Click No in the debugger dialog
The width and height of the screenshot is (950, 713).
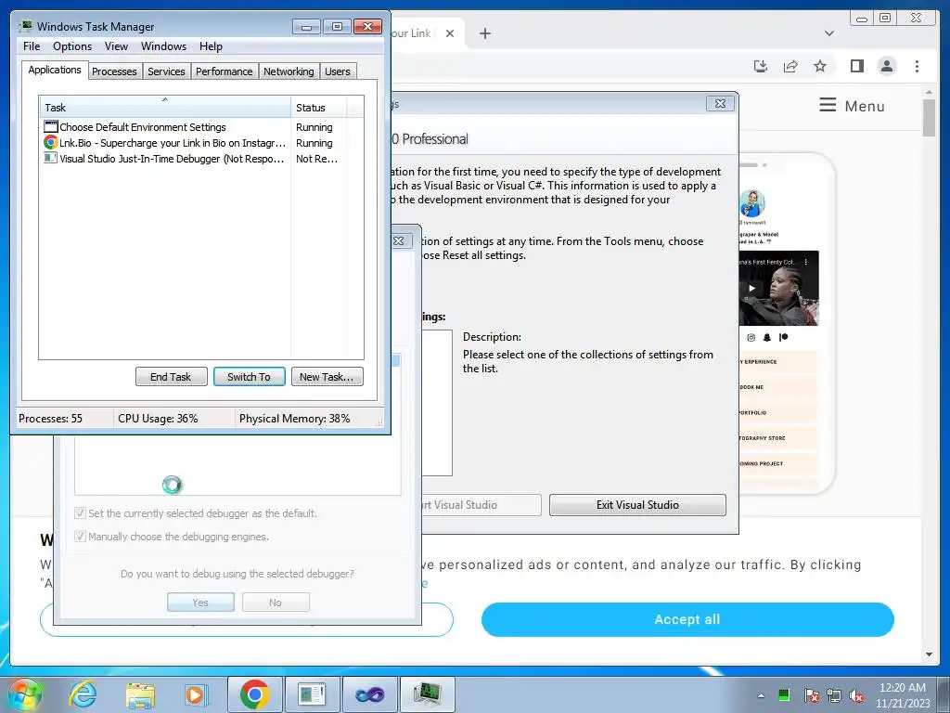(x=276, y=602)
